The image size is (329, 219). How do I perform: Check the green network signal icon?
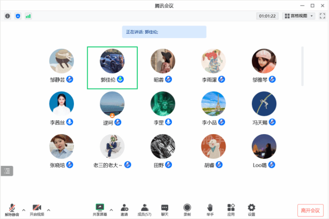28,16
